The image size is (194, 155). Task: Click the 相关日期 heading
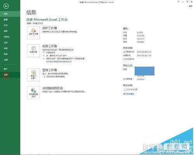point(128,48)
